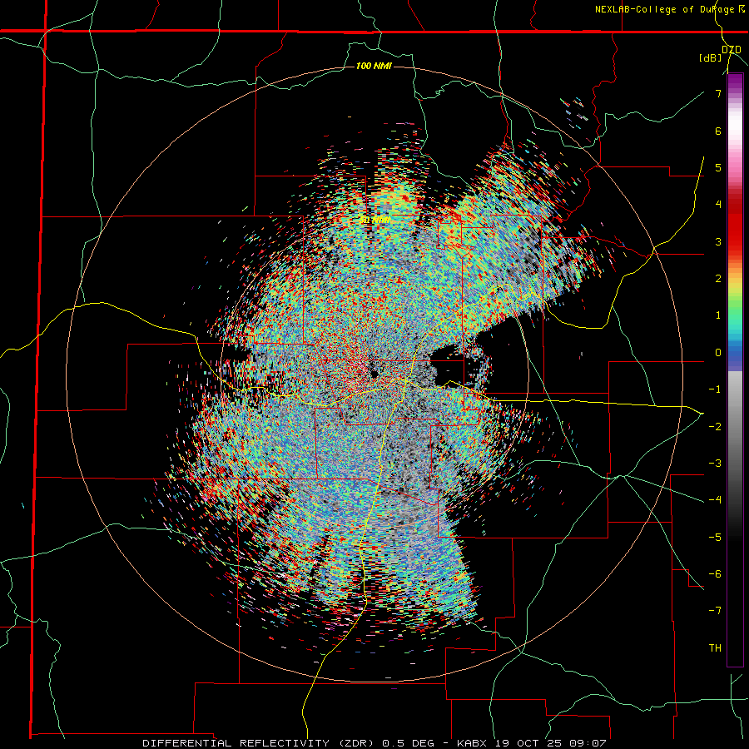Click the "100 NMI" range ring label
The image size is (749, 749).
(374, 66)
